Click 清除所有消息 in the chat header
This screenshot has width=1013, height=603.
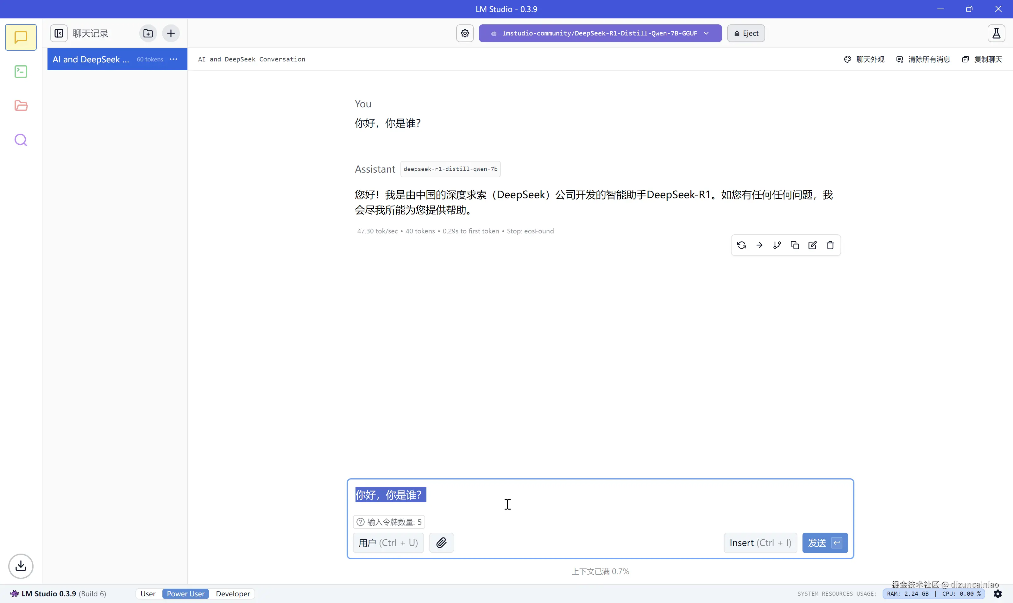tap(923, 59)
